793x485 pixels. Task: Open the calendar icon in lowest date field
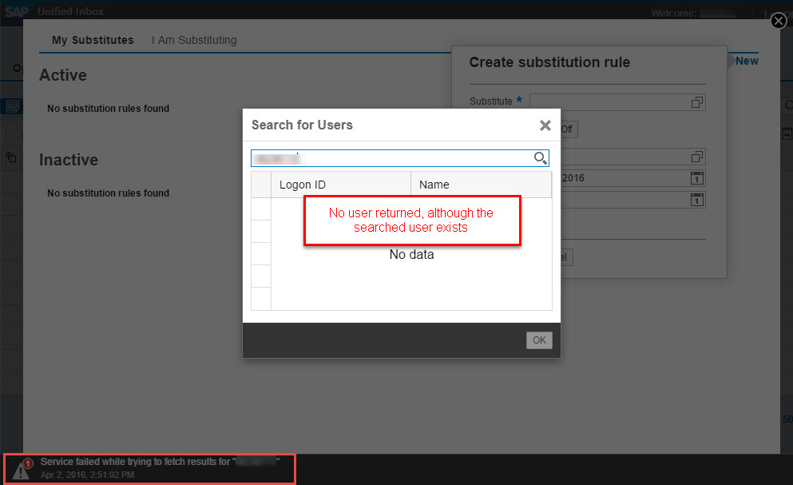click(x=697, y=200)
